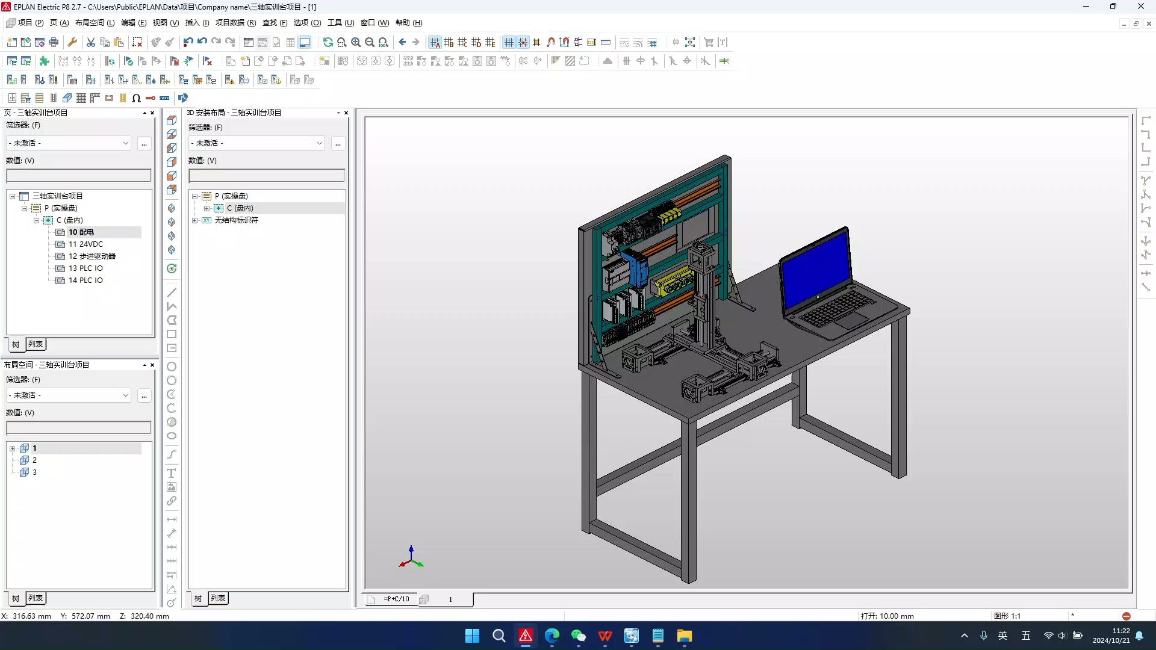Viewport: 1156px width, 650px height.
Task: Toggle grid display button
Action: (509, 42)
